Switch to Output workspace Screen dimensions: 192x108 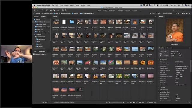pos(135,10)
